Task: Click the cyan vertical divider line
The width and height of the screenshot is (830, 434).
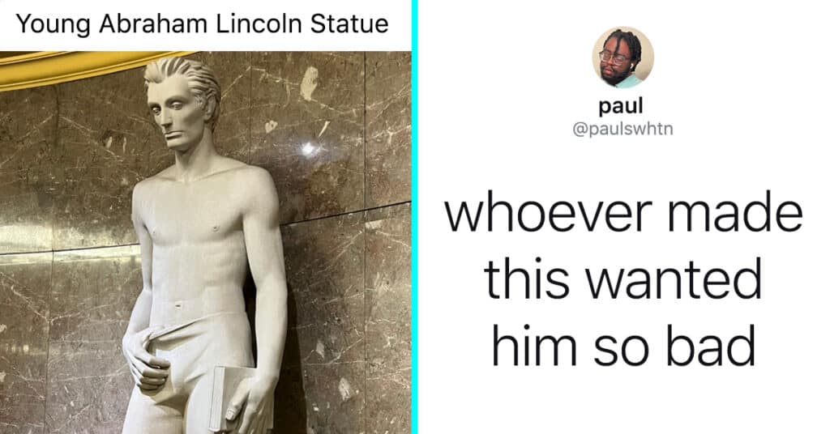Action: click(415, 217)
